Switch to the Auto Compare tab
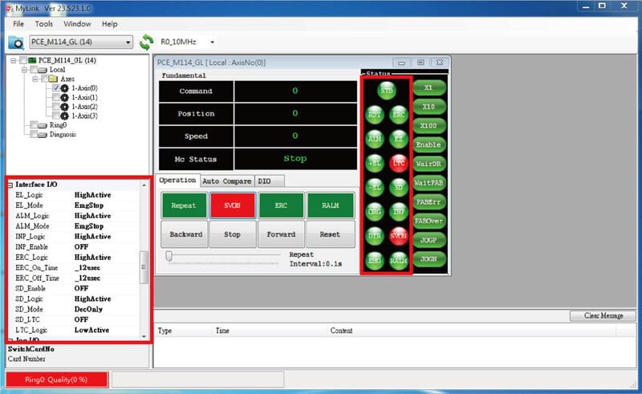The width and height of the screenshot is (642, 394). click(x=227, y=181)
